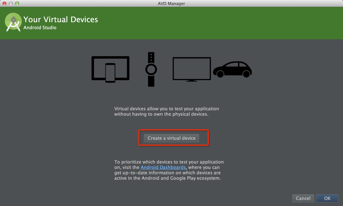Minimize the window with yellow button

(11, 3)
